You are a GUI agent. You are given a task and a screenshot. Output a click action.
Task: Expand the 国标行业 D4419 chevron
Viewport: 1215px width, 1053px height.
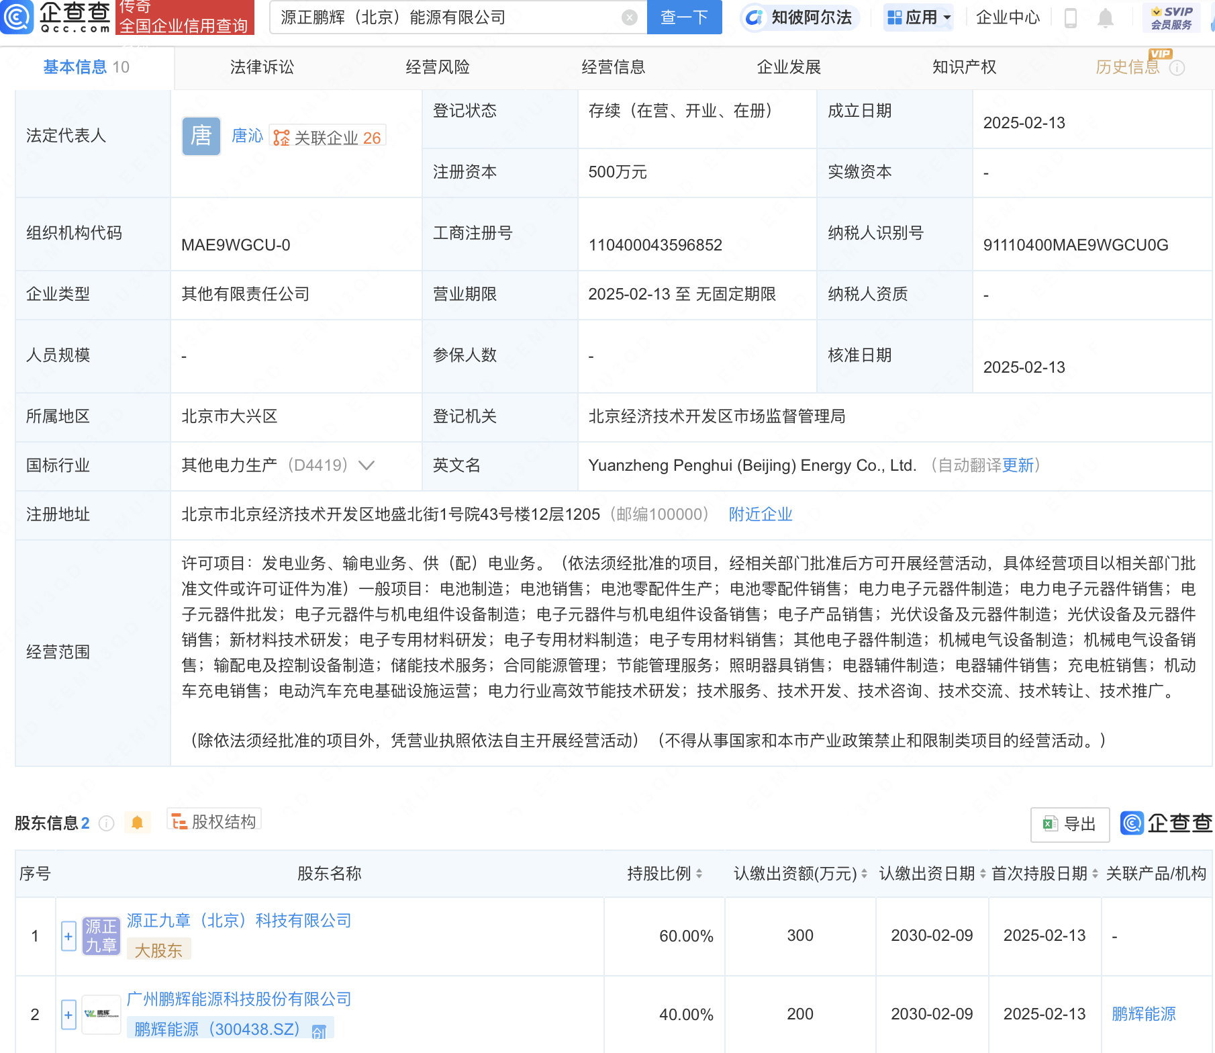click(x=366, y=465)
